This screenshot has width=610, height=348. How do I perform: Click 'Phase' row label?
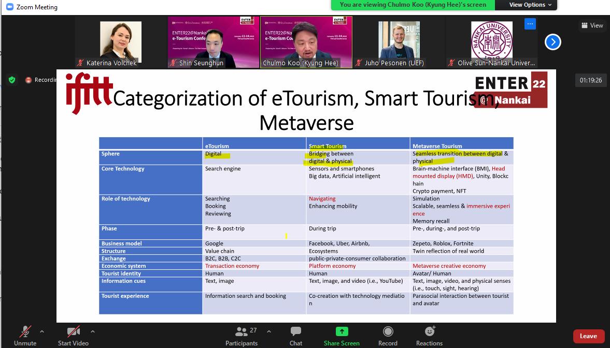[109, 228]
